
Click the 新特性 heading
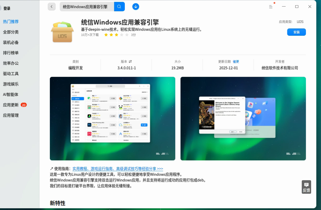(x=57, y=203)
